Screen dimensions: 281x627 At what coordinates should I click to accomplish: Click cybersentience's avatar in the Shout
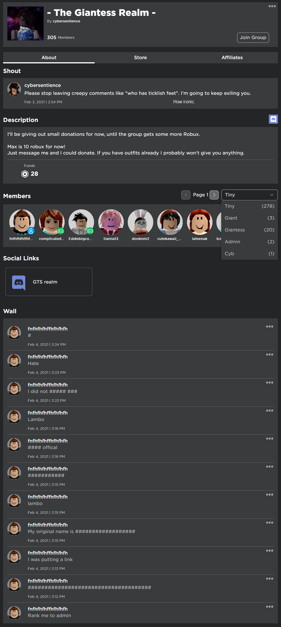pyautogui.click(x=14, y=89)
